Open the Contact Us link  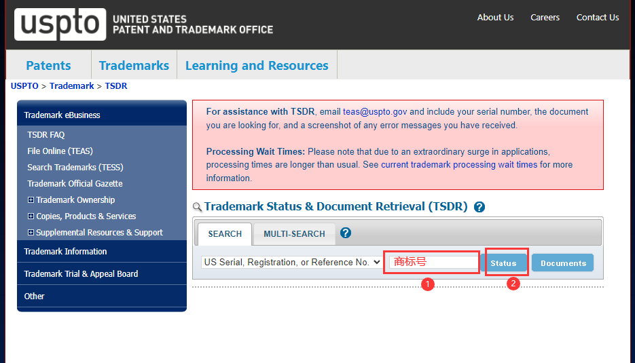(598, 18)
